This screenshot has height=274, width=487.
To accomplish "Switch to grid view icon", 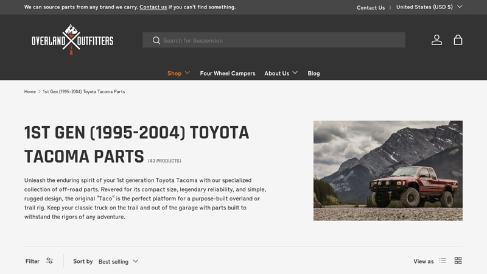I will point(458,261).
